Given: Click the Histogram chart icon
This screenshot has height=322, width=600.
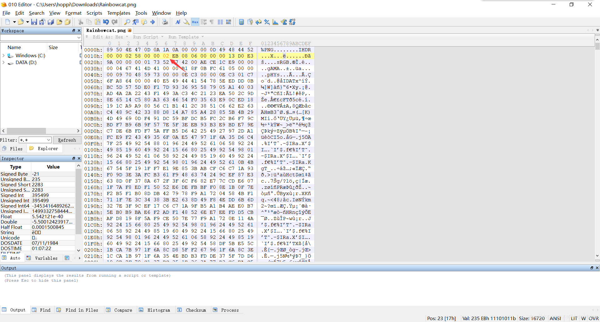Looking at the screenshot, I should click(275, 22).
